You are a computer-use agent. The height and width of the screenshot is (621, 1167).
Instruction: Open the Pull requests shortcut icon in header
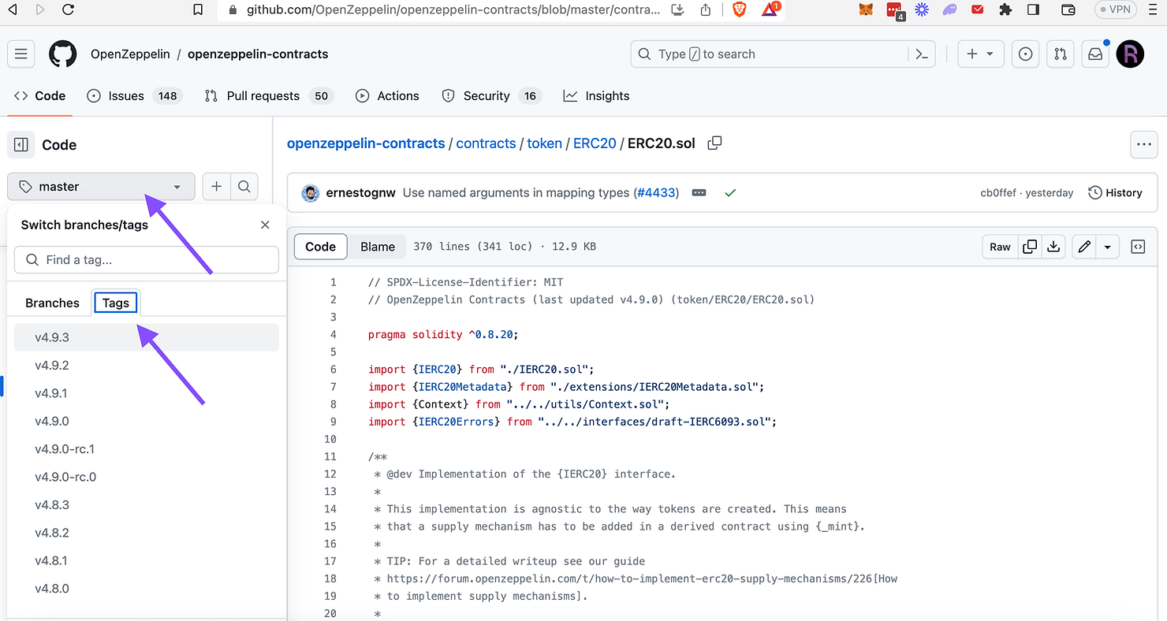coord(1061,54)
